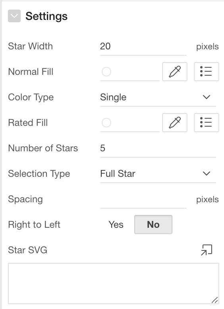Click the Right to Left label
This screenshot has height=309, width=224.
[x=34, y=225]
